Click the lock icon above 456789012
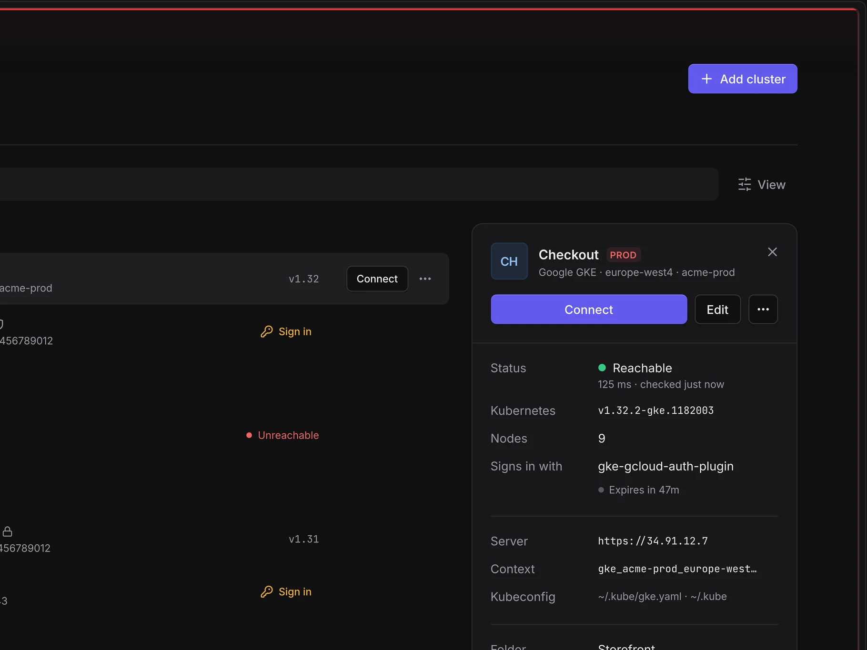Image resolution: width=867 pixels, height=650 pixels. click(x=7, y=531)
